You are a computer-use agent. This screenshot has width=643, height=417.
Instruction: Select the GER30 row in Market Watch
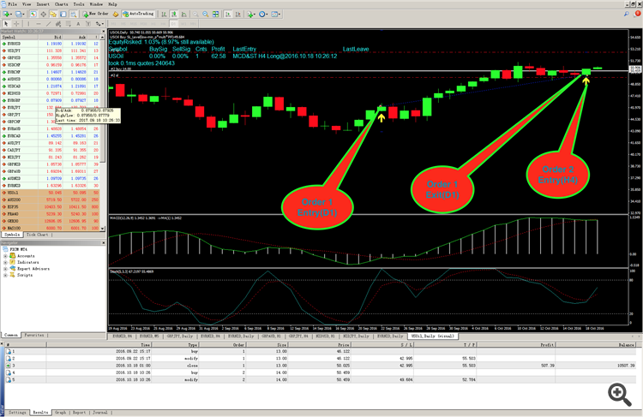(x=51, y=221)
